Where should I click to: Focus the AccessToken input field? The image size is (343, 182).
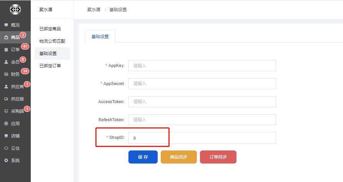coord(202,102)
